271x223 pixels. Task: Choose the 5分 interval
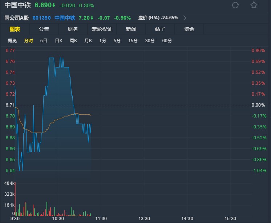point(117,41)
